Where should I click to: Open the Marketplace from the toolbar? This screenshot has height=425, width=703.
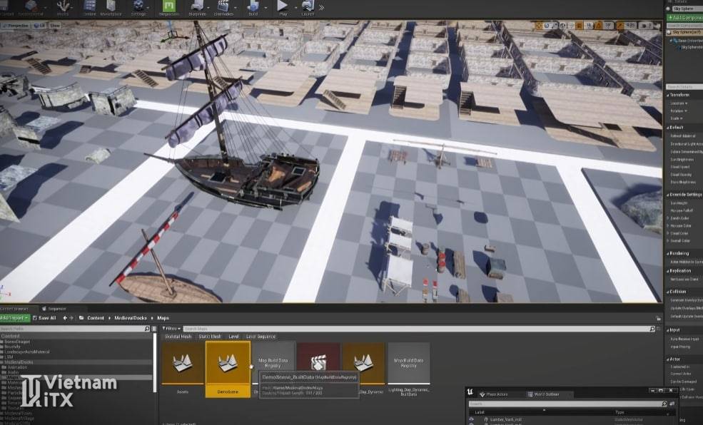111,8
